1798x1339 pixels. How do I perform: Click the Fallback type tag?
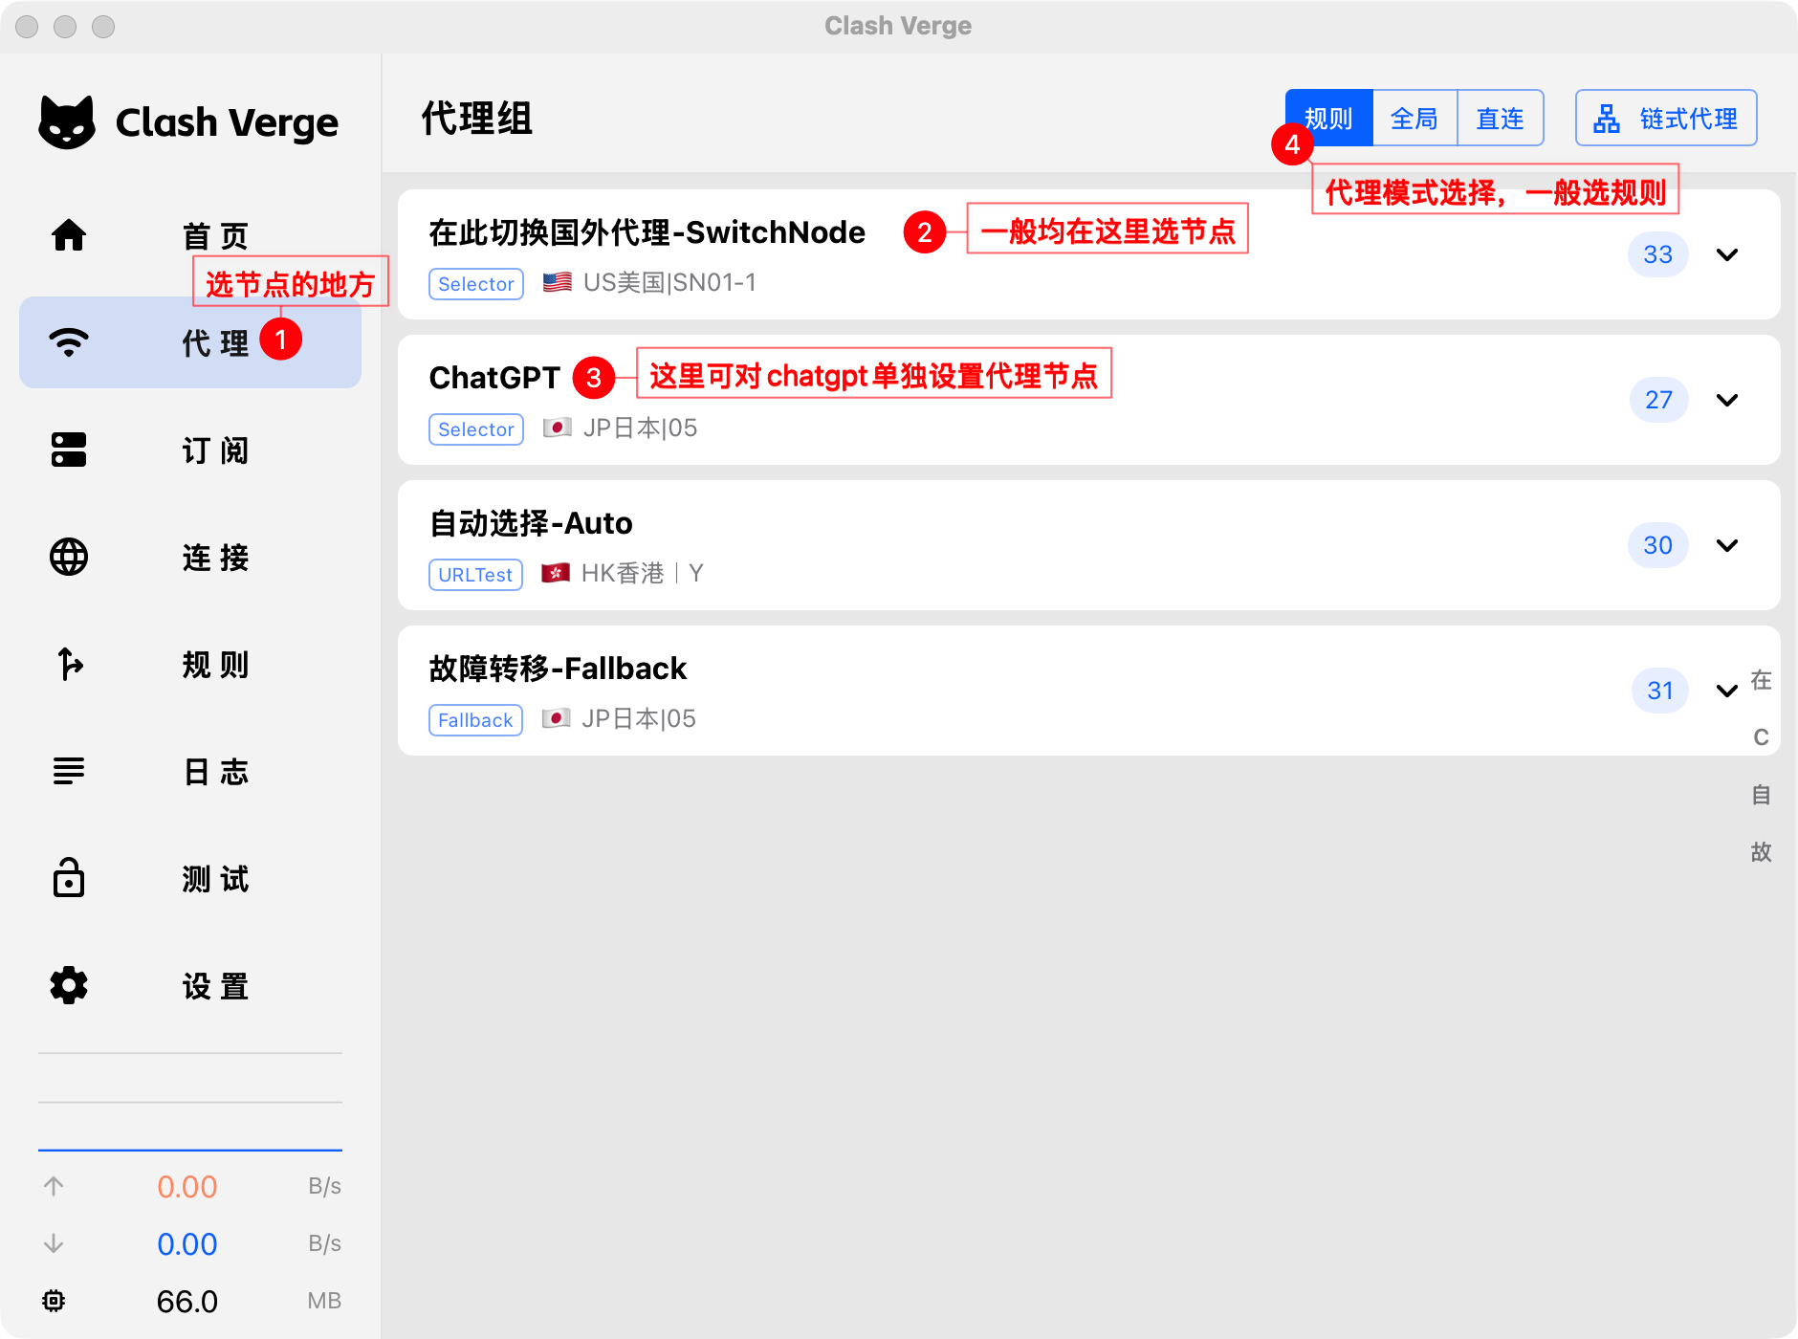tap(475, 720)
